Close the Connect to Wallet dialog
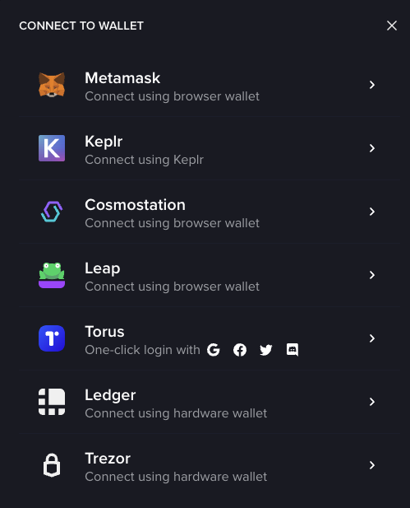This screenshot has width=410, height=508. click(x=392, y=26)
